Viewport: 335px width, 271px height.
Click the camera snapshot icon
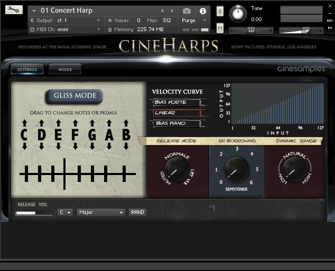click(187, 11)
